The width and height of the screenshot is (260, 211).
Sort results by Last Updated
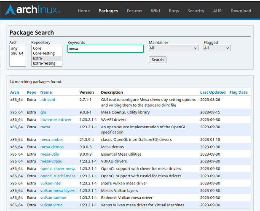tap(213, 92)
